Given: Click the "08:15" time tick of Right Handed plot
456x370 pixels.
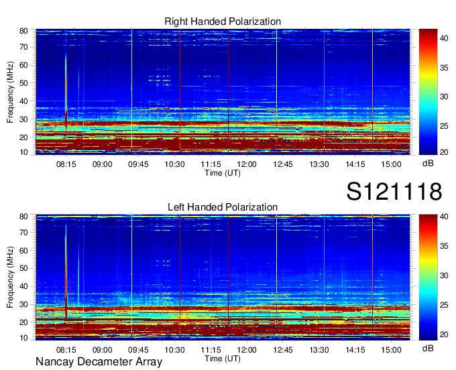Looking at the screenshot, I should [x=66, y=164].
